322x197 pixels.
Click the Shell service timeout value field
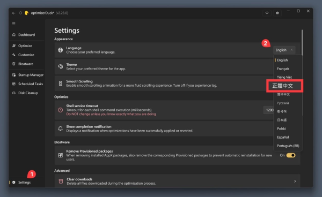[x=269, y=110]
